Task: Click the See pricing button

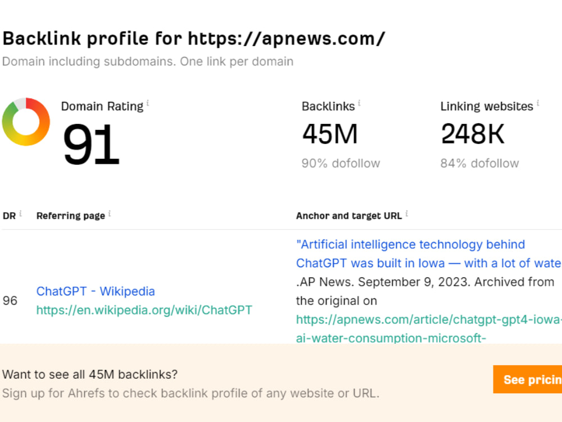Action: [x=528, y=379]
